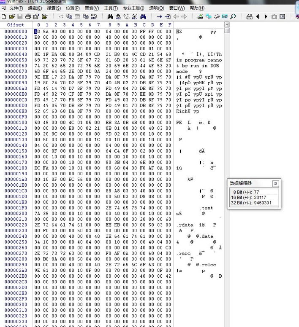Click the Print icon

click(x=28, y=16)
